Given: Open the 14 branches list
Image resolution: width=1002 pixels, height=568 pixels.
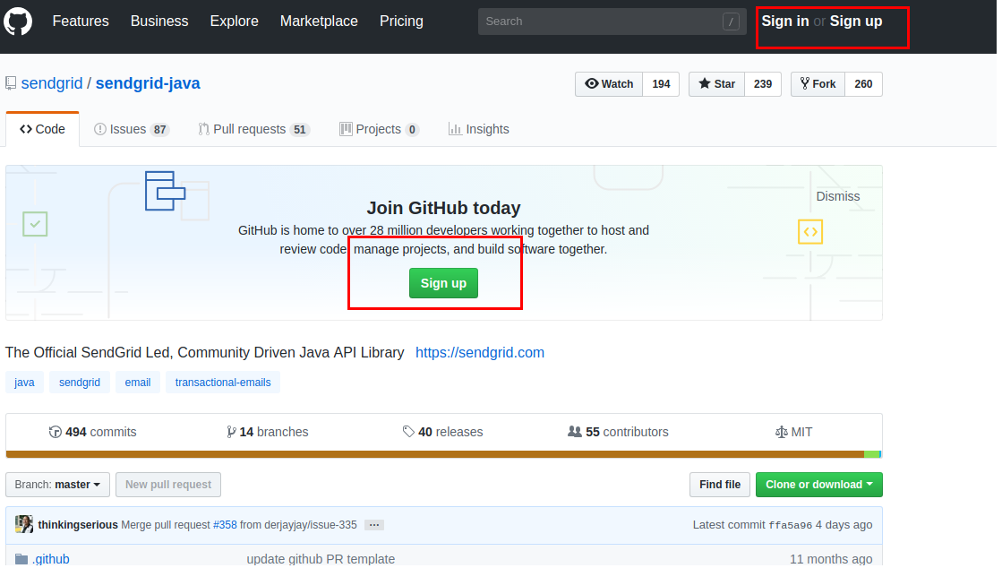Looking at the screenshot, I should pos(268,432).
